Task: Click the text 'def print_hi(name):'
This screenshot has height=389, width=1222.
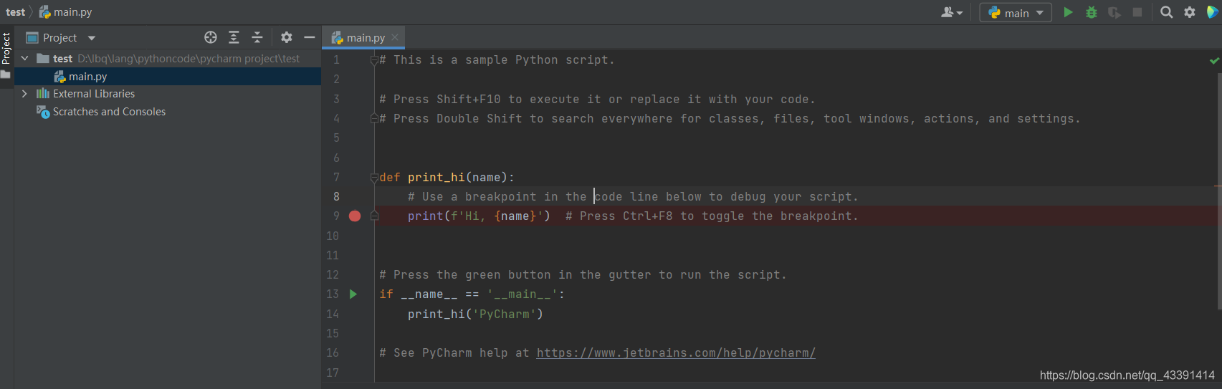Action: 447,177
